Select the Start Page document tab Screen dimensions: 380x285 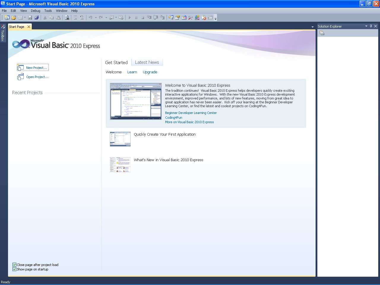point(17,27)
